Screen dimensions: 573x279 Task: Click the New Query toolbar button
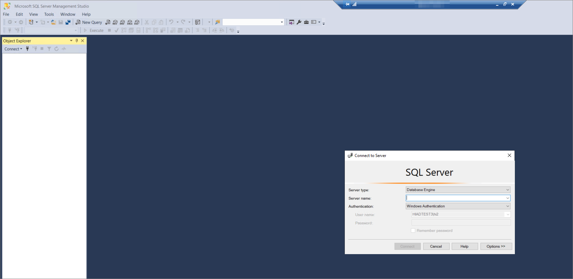coord(89,22)
